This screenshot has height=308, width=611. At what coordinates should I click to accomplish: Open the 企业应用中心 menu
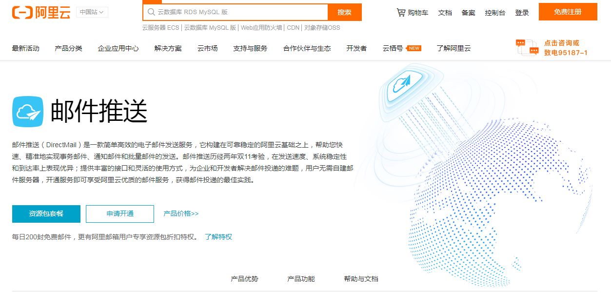[118, 48]
